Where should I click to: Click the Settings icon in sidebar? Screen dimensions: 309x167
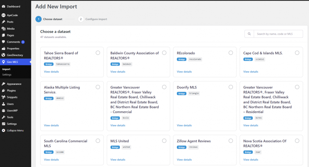point(3,124)
